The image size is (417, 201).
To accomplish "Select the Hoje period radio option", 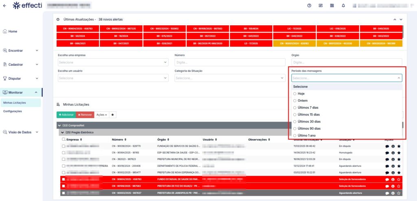I will click(295, 94).
